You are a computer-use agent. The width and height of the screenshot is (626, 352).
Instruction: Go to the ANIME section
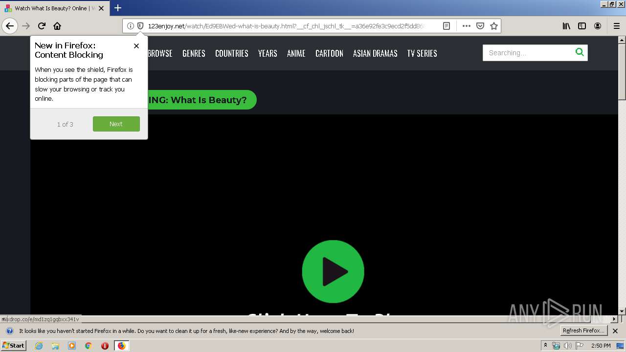[296, 53]
